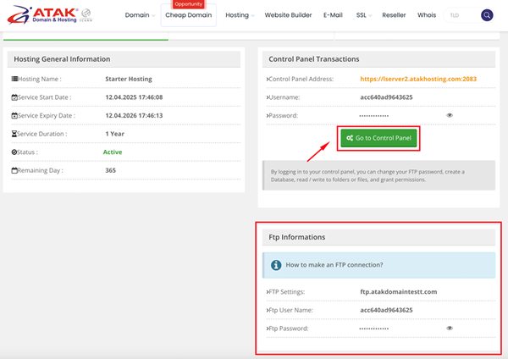
Task: Open How to make an FTP connection link
Action: [334, 265]
